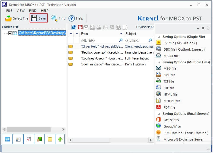Click the Save toolbar button
The height and width of the screenshot is (153, 213).
[x=39, y=18]
